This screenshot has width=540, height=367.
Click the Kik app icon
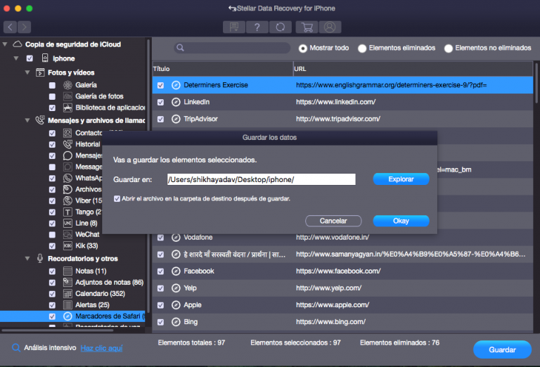click(x=67, y=246)
